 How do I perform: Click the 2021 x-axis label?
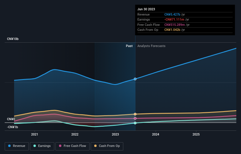click(x=35, y=135)
